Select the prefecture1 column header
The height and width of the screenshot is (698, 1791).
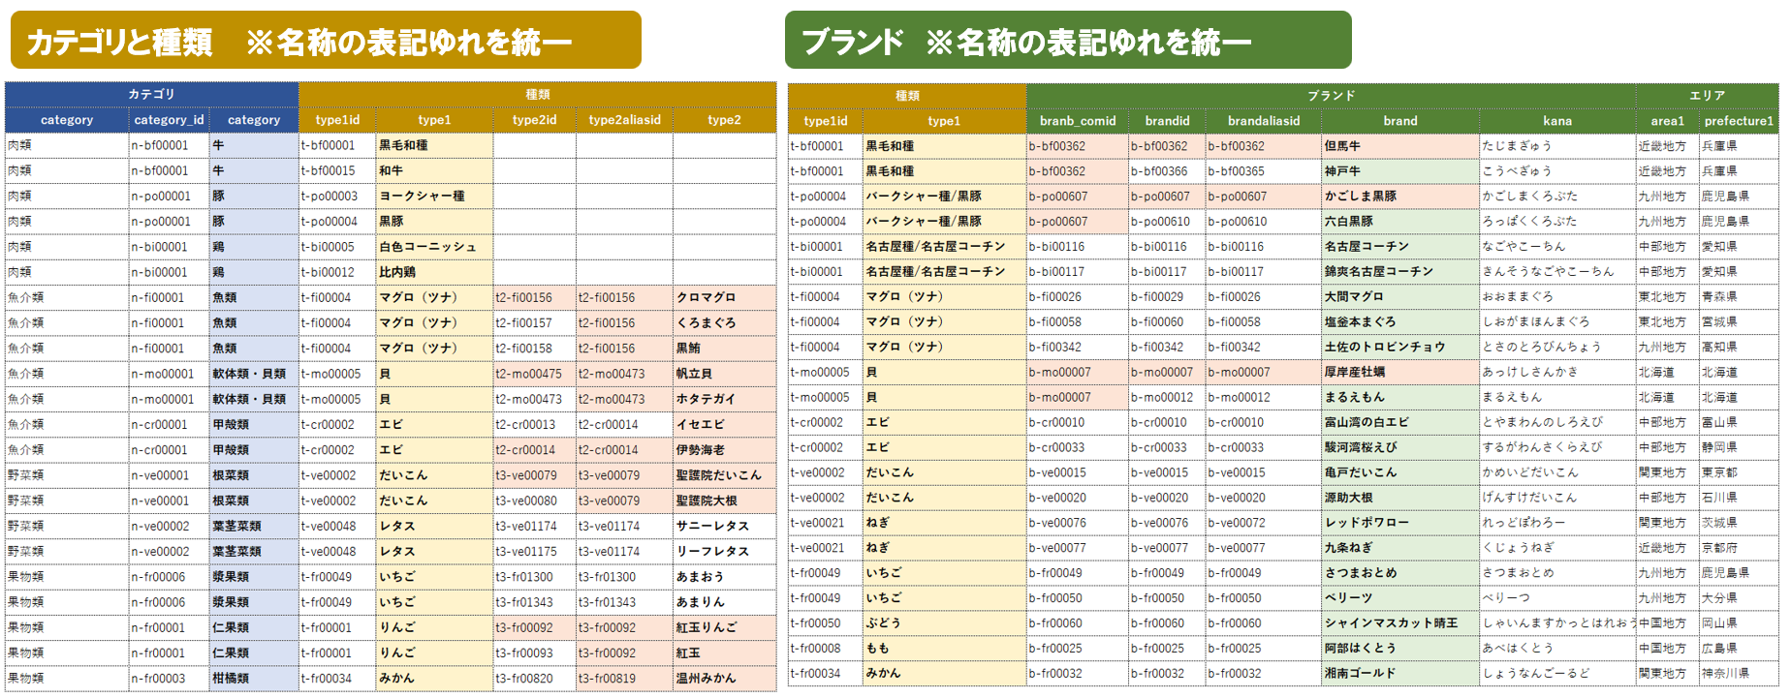1739,121
